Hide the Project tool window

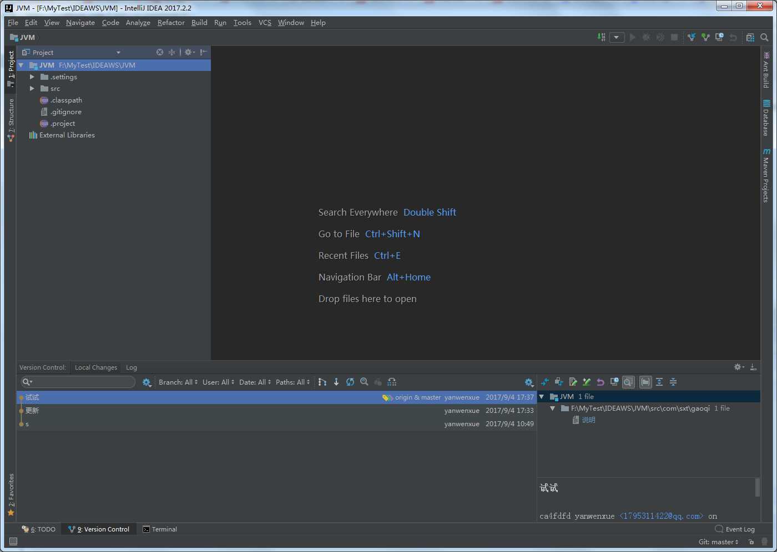[x=204, y=52]
